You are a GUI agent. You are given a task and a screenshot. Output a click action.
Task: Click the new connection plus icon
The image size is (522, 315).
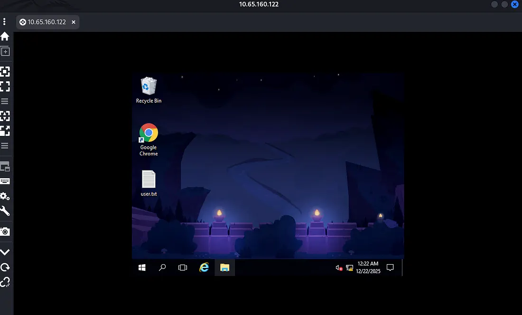(5, 52)
